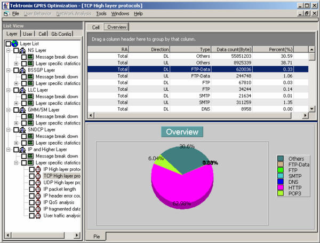Check the SNDCP Layer checkbox
Image resolution: width=320 pixels, height=243 pixels.
pos(16,130)
